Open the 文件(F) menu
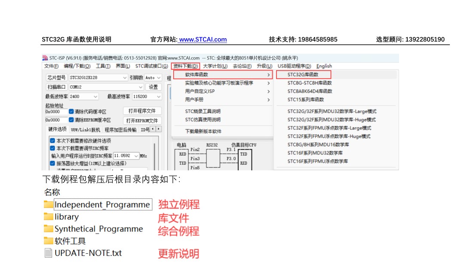The width and height of the screenshot is (464, 271). [51, 66]
